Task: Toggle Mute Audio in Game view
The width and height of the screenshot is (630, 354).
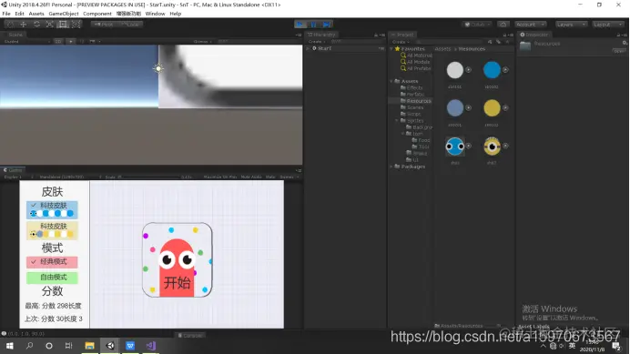Action: (251, 177)
